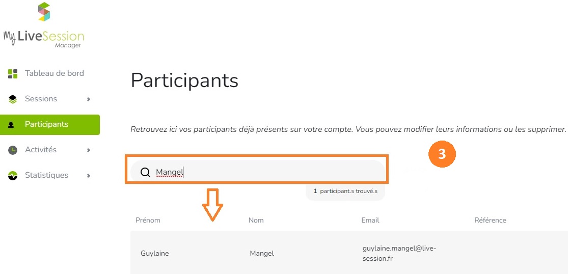This screenshot has width=568, height=274.
Task: Click the My LiveSession Manager logo
Action: click(x=43, y=24)
